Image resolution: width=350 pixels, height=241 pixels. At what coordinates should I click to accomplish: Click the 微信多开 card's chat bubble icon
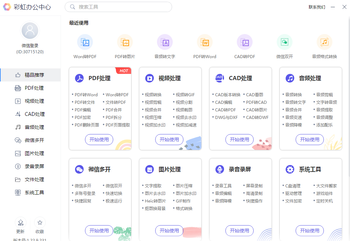click(79, 169)
